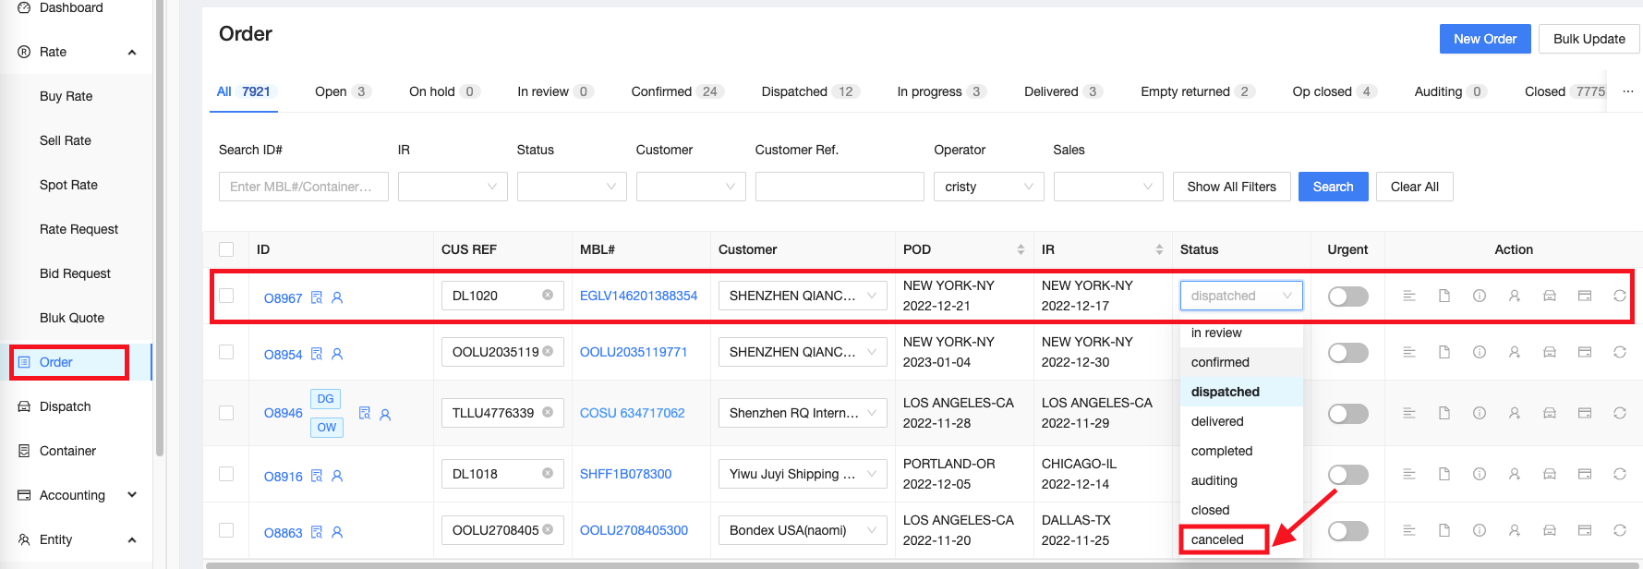
Task: Collapse the Rate section in the sidebar
Action: 132,53
